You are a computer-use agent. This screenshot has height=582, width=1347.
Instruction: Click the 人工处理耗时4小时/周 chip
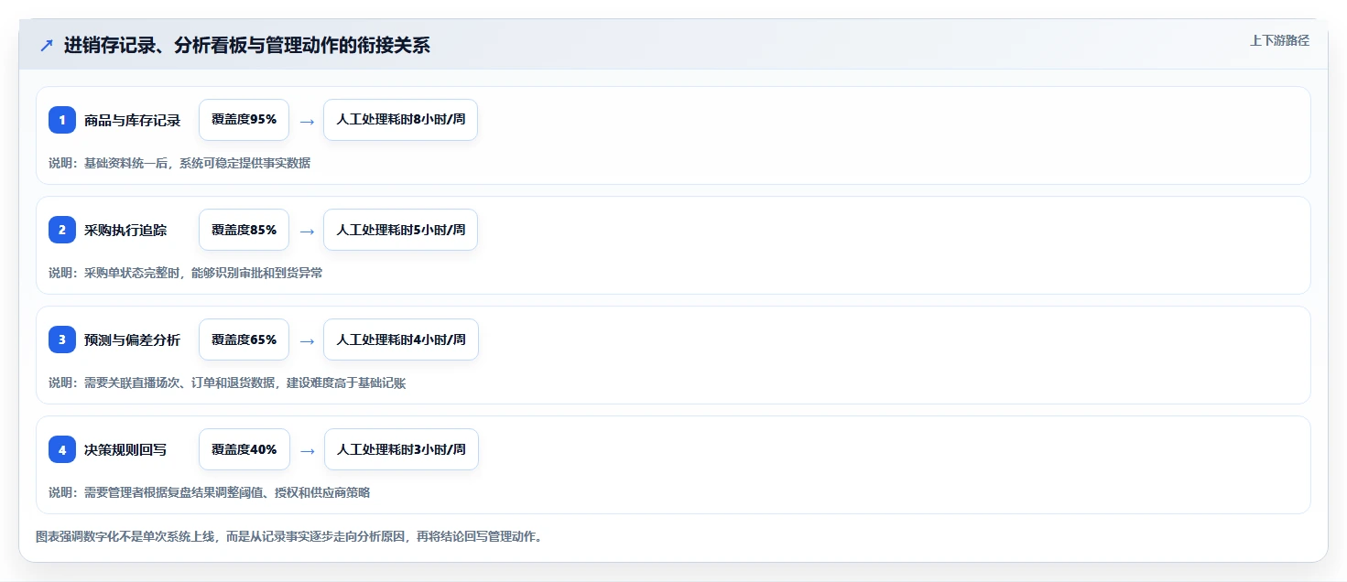point(401,339)
